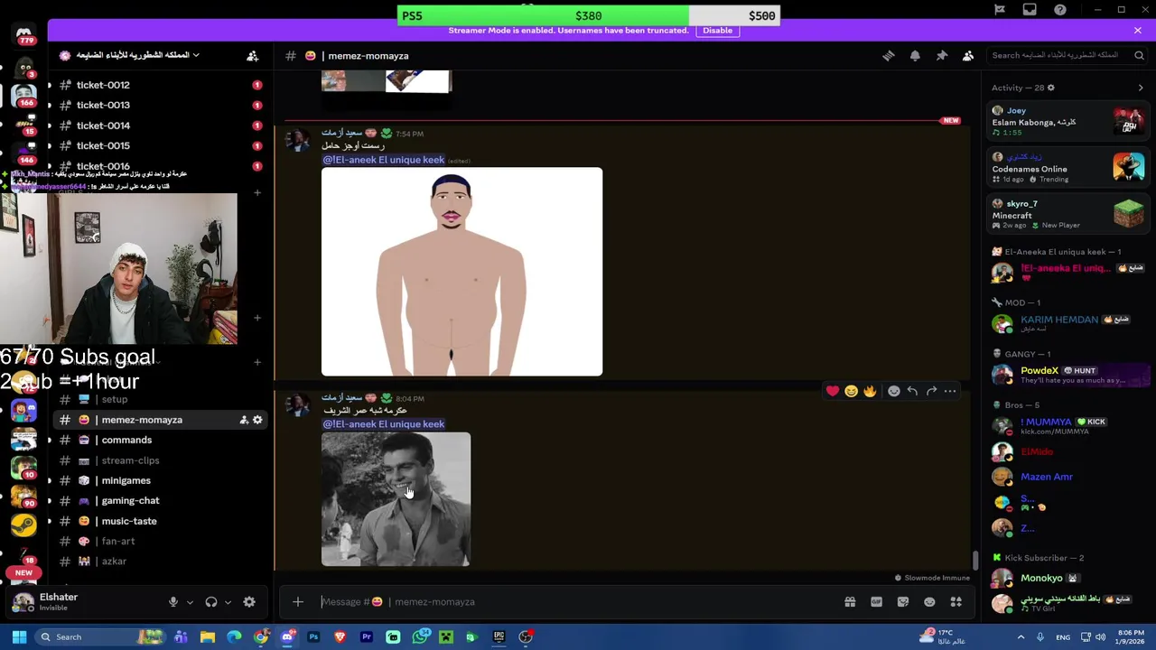1156x650 pixels.
Task: View Monokyo member profile
Action: click(x=1068, y=579)
